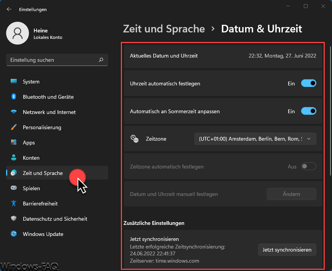Select Apps in the sidebar
This screenshot has width=332, height=271.
pos(57,143)
